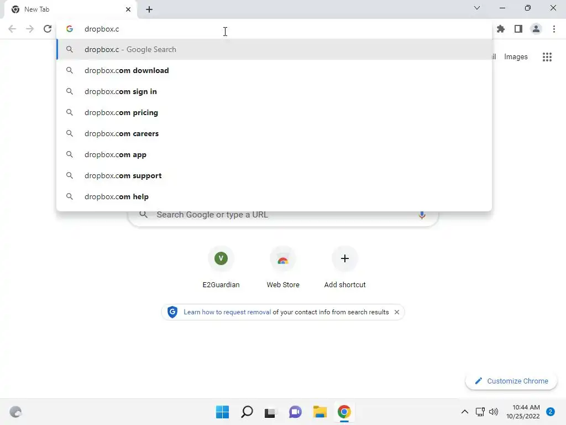Click the address bar containing dropbox.c

coord(274,29)
